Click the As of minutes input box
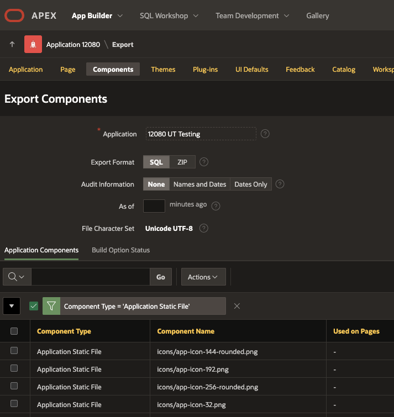Viewport: 394px width, 417px height. 154,206
